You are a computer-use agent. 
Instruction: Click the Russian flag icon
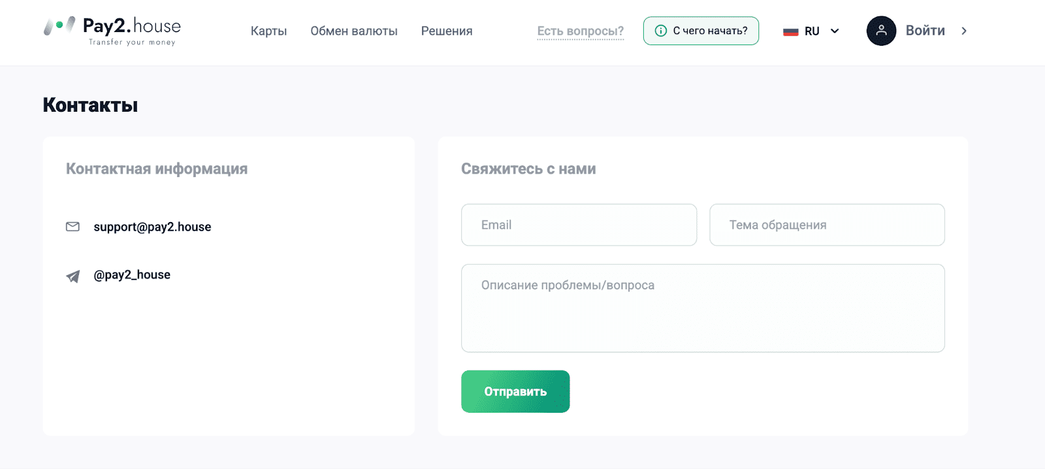click(x=791, y=31)
